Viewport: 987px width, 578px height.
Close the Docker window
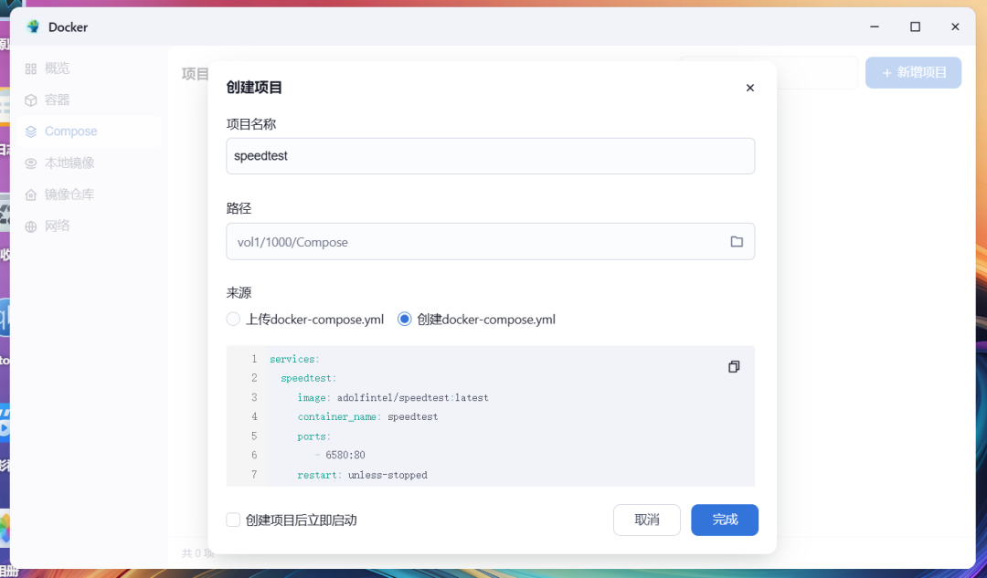click(x=955, y=26)
